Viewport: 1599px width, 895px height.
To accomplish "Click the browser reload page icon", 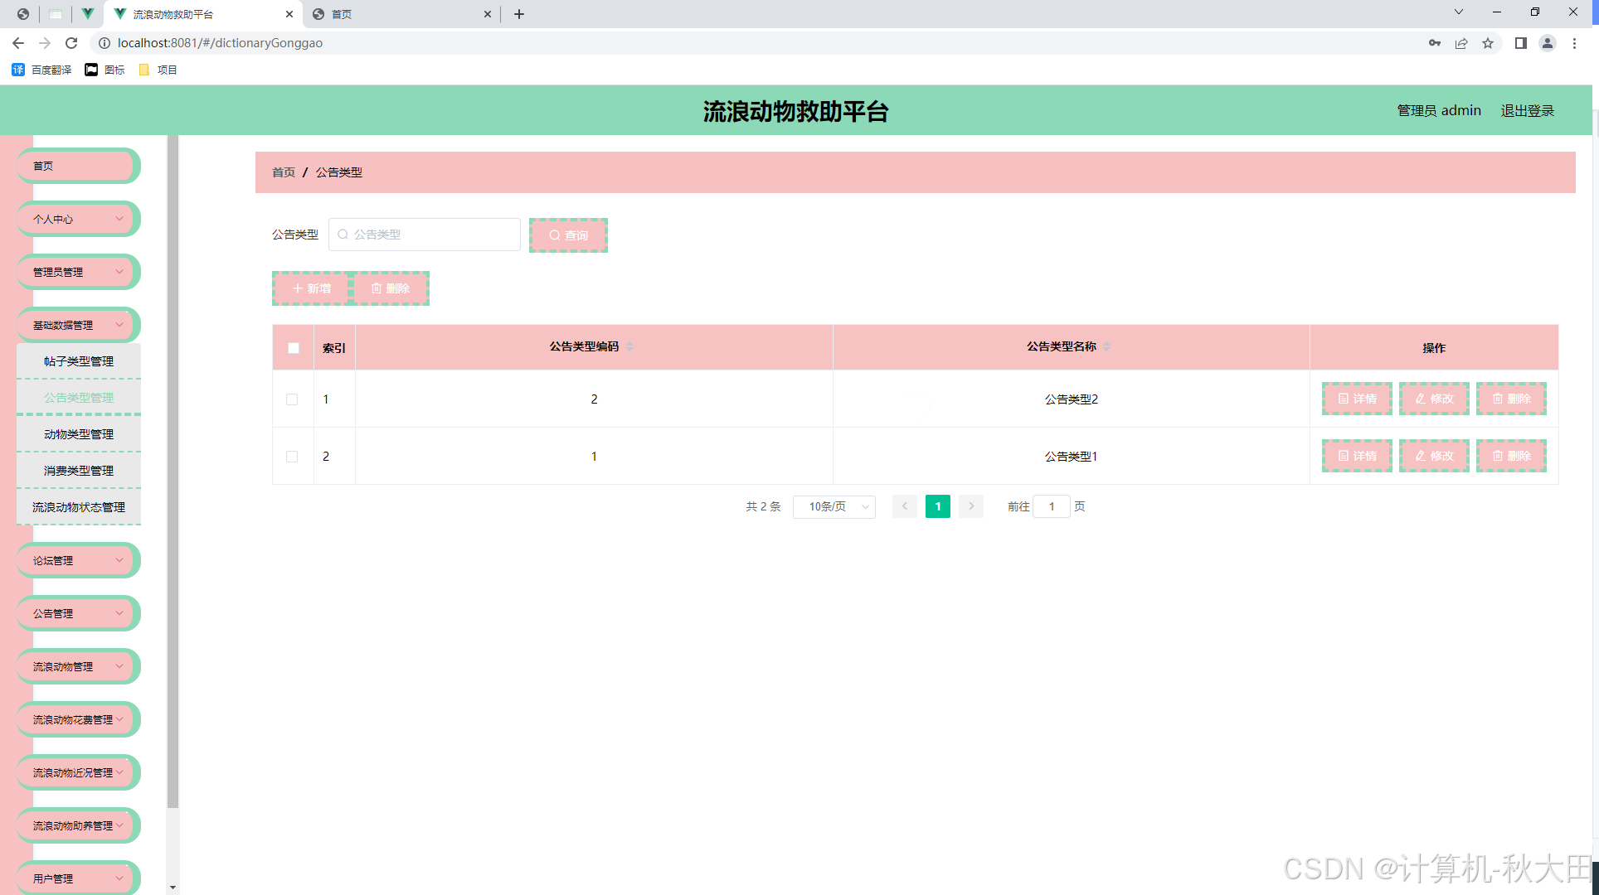I will [x=71, y=43].
